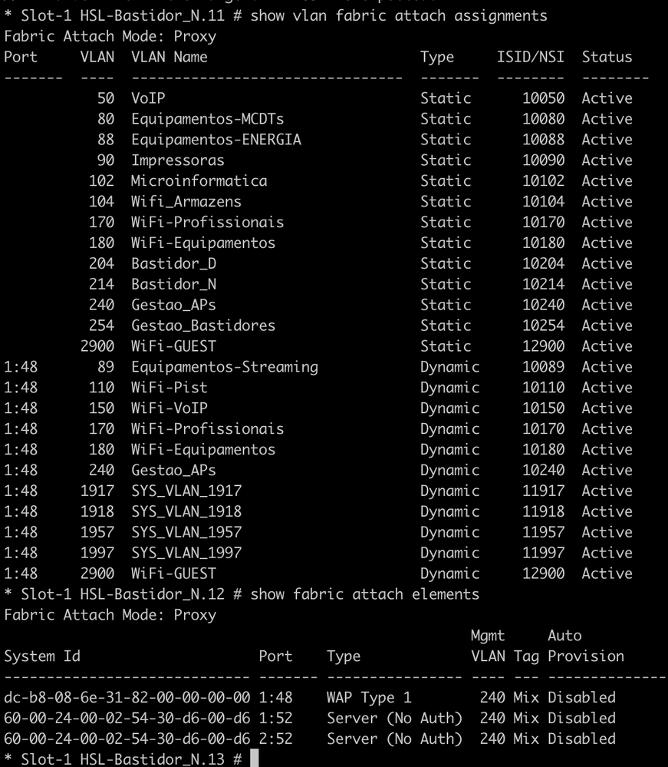Viewport: 668px width, 767px height.
Task: Click the Wifi_Armazens VLAN name
Action: [186, 202]
